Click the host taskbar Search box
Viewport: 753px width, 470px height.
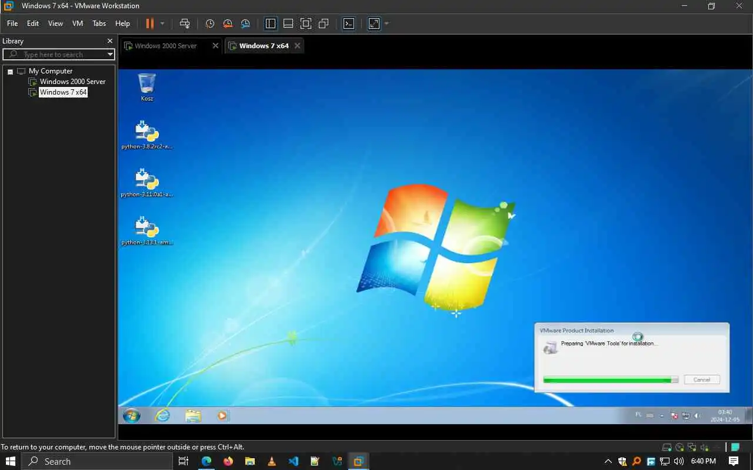point(97,461)
